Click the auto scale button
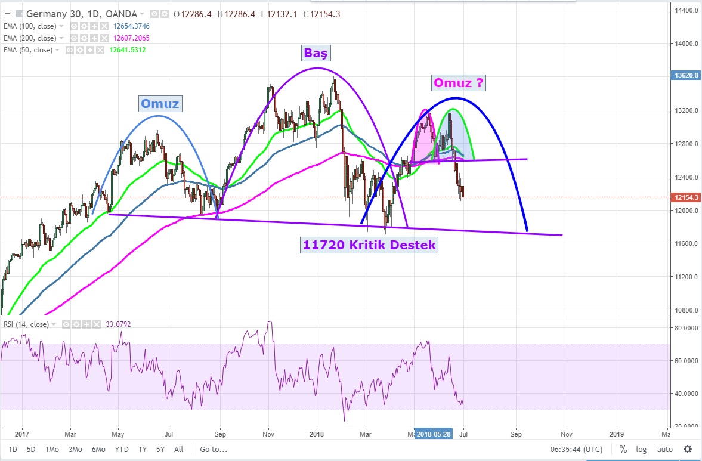This screenshot has height=461, width=702. (664, 449)
